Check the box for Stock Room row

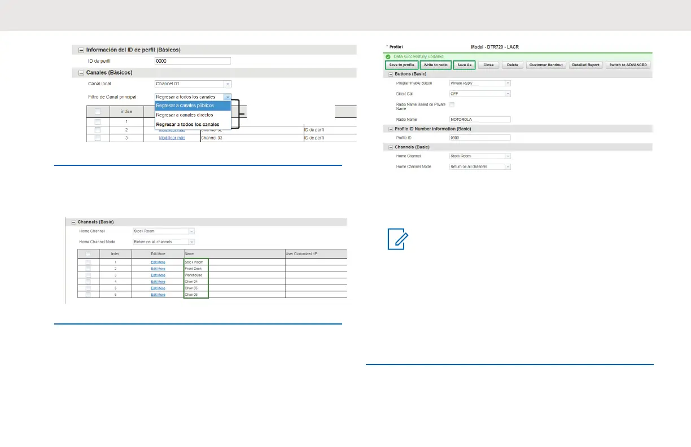pyautogui.click(x=88, y=262)
